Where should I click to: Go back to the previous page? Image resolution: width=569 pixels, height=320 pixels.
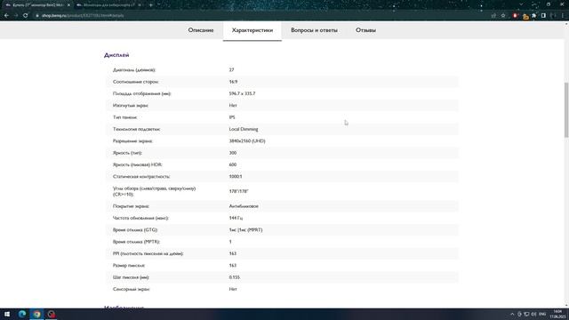[6, 16]
